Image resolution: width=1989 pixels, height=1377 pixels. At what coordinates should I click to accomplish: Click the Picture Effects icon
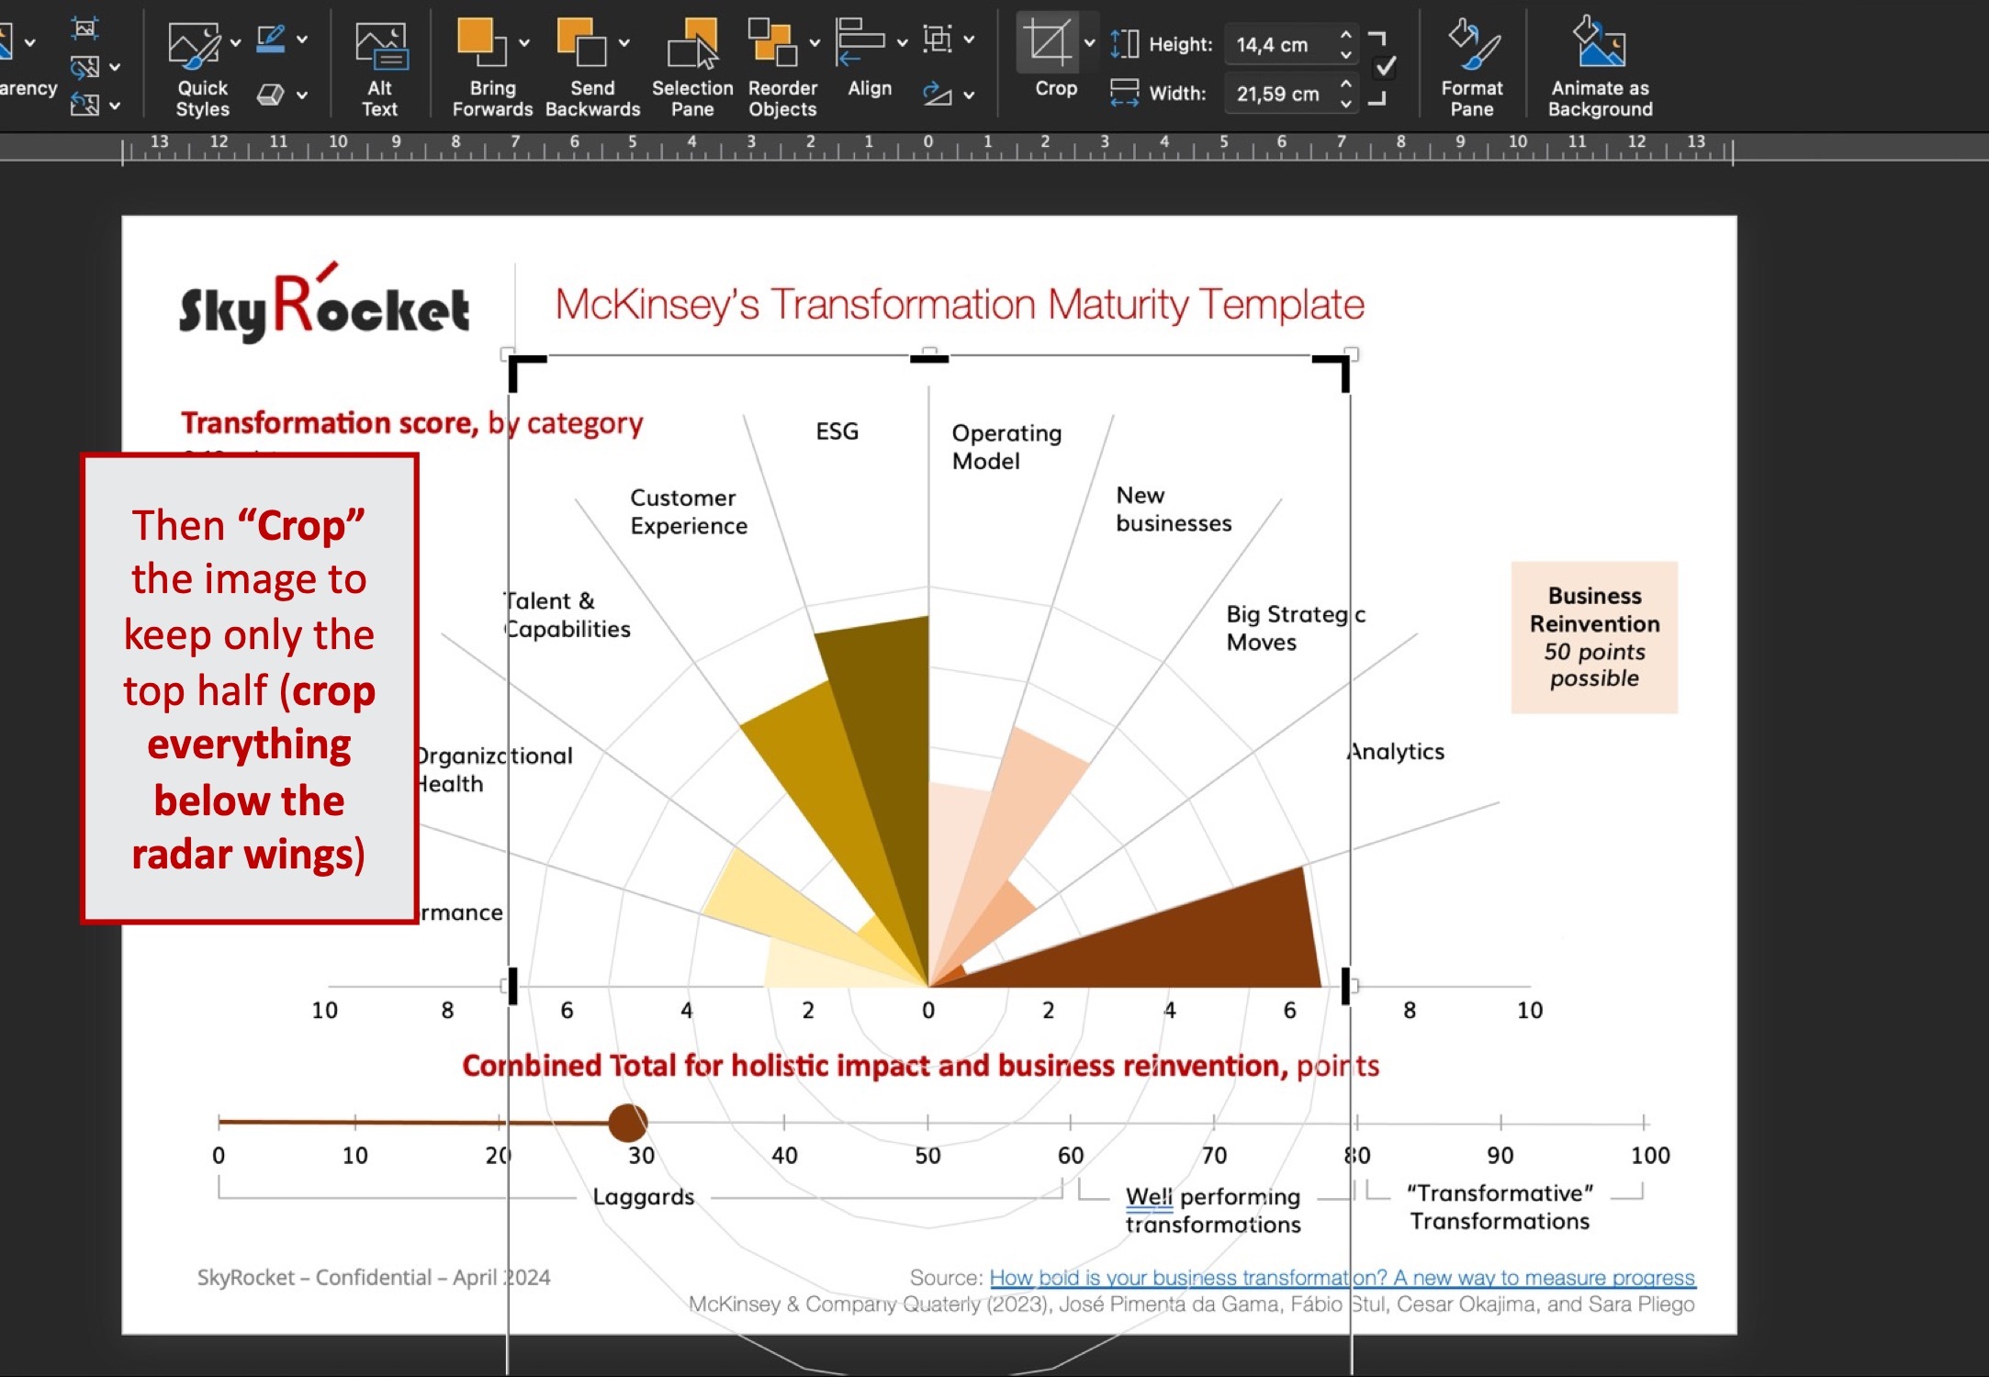click(271, 95)
